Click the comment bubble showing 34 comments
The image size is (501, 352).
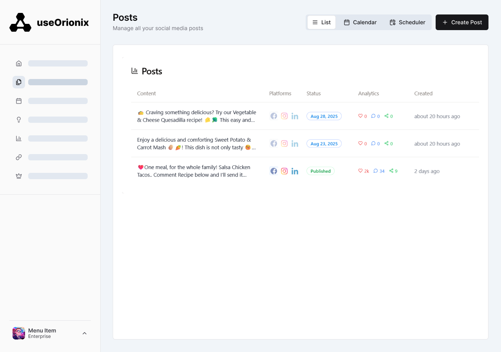(x=376, y=171)
